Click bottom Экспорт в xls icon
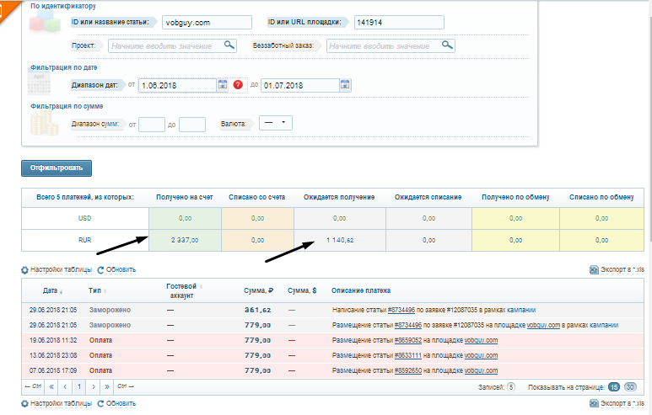This screenshot has width=652, height=415. pyautogui.click(x=594, y=403)
